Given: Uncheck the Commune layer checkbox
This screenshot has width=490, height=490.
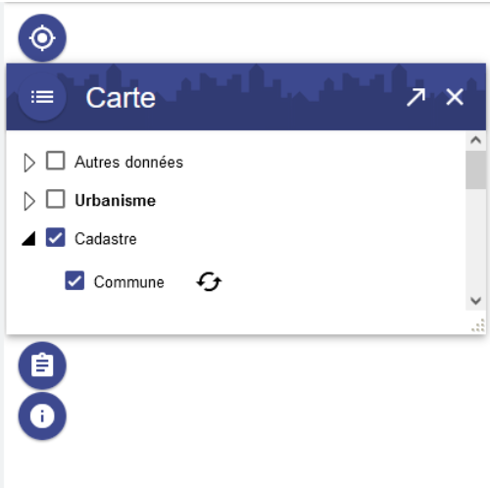Looking at the screenshot, I should coord(74,280).
